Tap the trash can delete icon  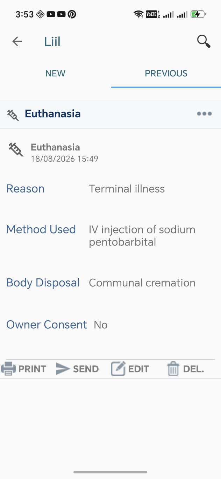tap(173, 369)
